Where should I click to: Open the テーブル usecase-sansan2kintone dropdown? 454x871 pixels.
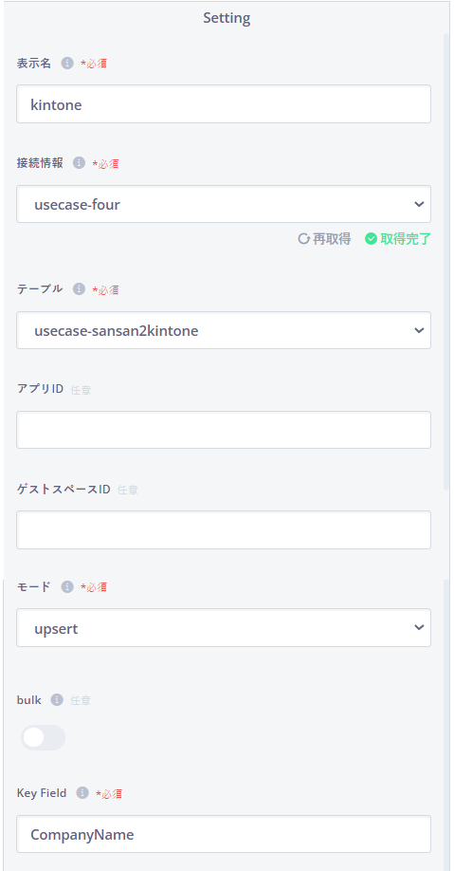pyautogui.click(x=224, y=330)
